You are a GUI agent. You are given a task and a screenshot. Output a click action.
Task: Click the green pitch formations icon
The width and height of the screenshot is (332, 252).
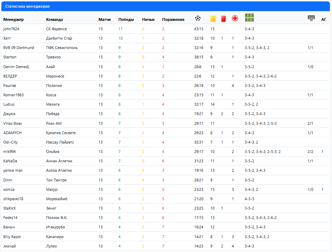[249, 18]
